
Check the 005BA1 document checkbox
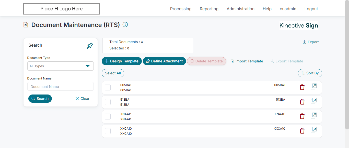click(x=108, y=87)
